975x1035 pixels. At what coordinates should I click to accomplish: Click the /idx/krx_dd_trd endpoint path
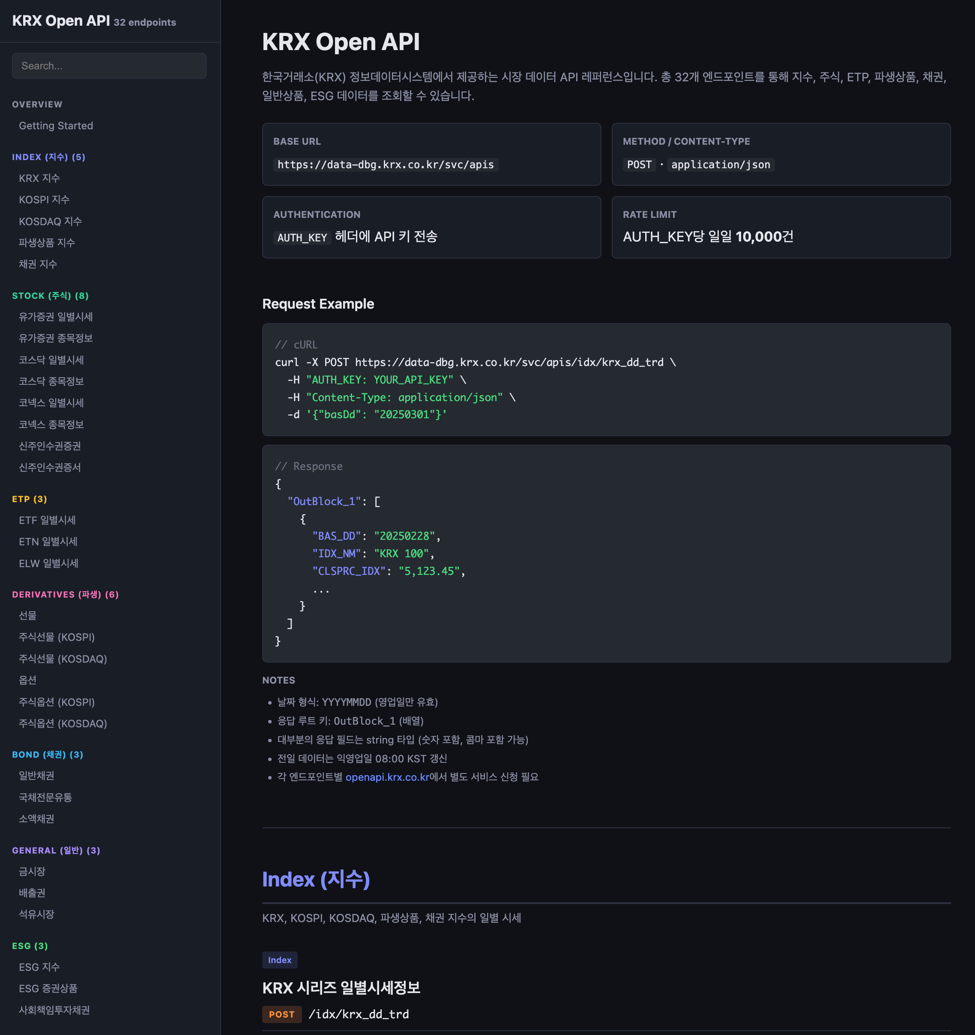coord(359,1014)
